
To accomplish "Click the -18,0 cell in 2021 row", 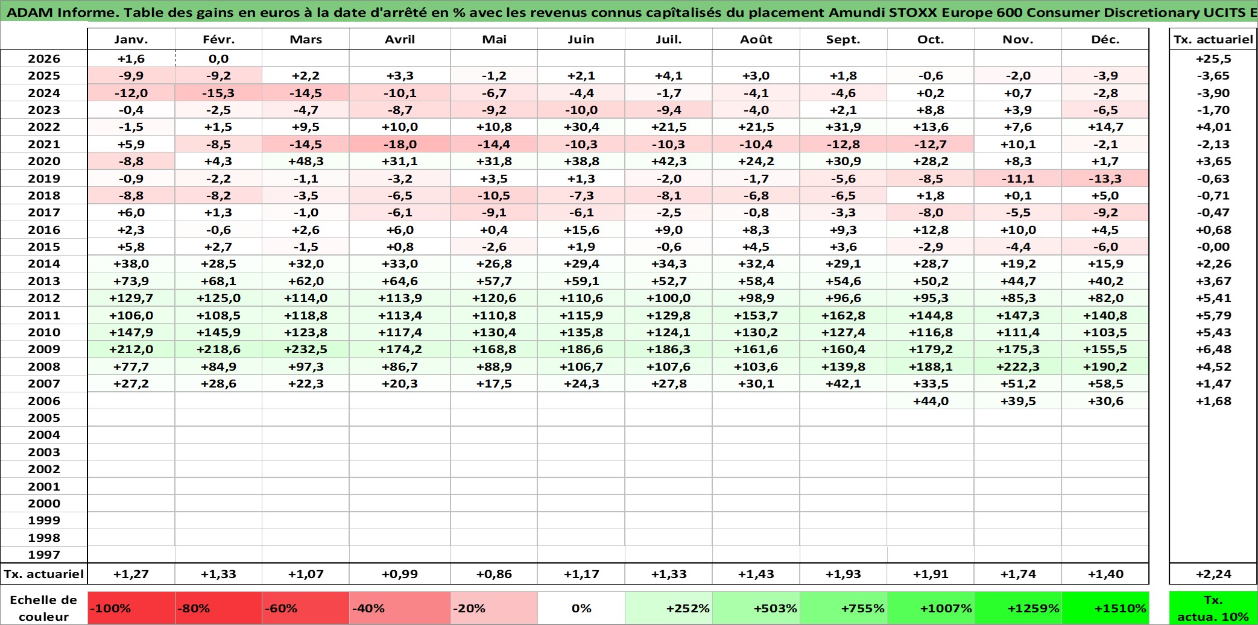I will pos(400,144).
